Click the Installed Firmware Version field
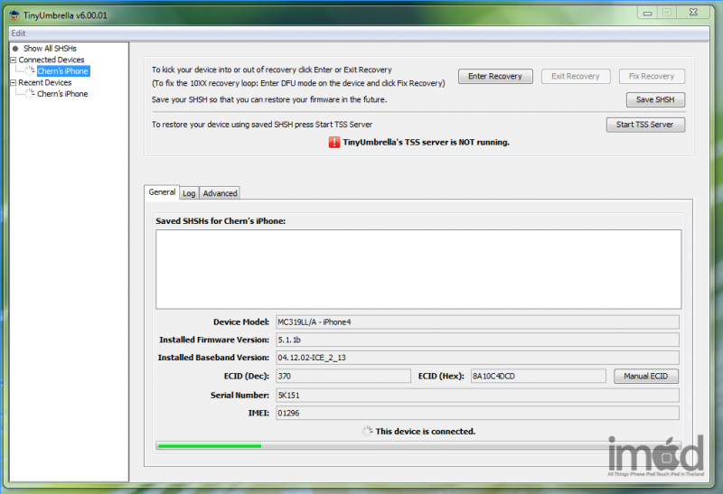Image resolution: width=723 pixels, height=494 pixels. point(476,340)
